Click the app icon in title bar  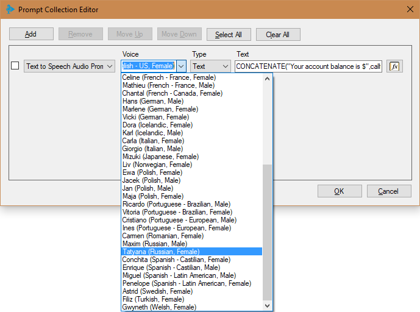tap(10, 9)
